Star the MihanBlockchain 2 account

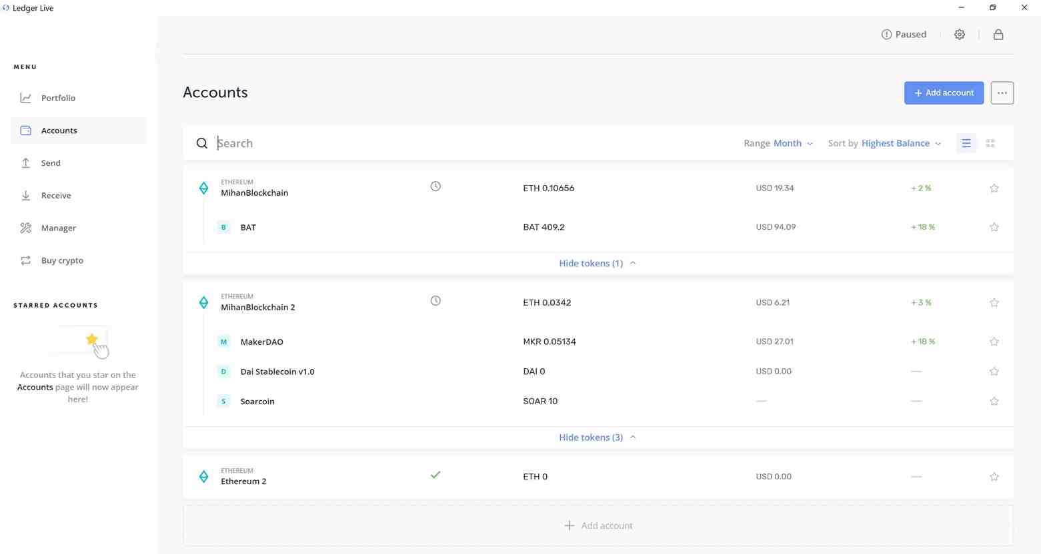coord(994,302)
